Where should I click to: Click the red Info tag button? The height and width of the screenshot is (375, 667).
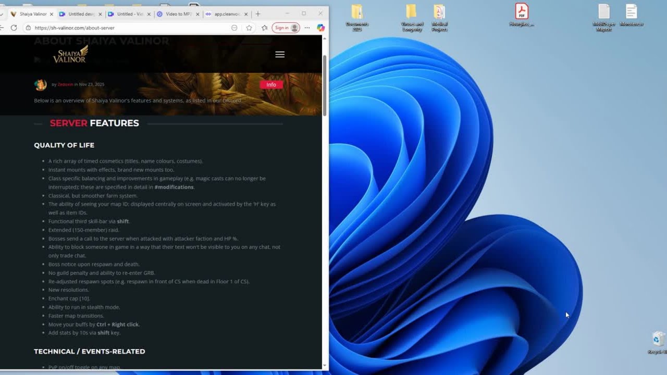coord(271,84)
